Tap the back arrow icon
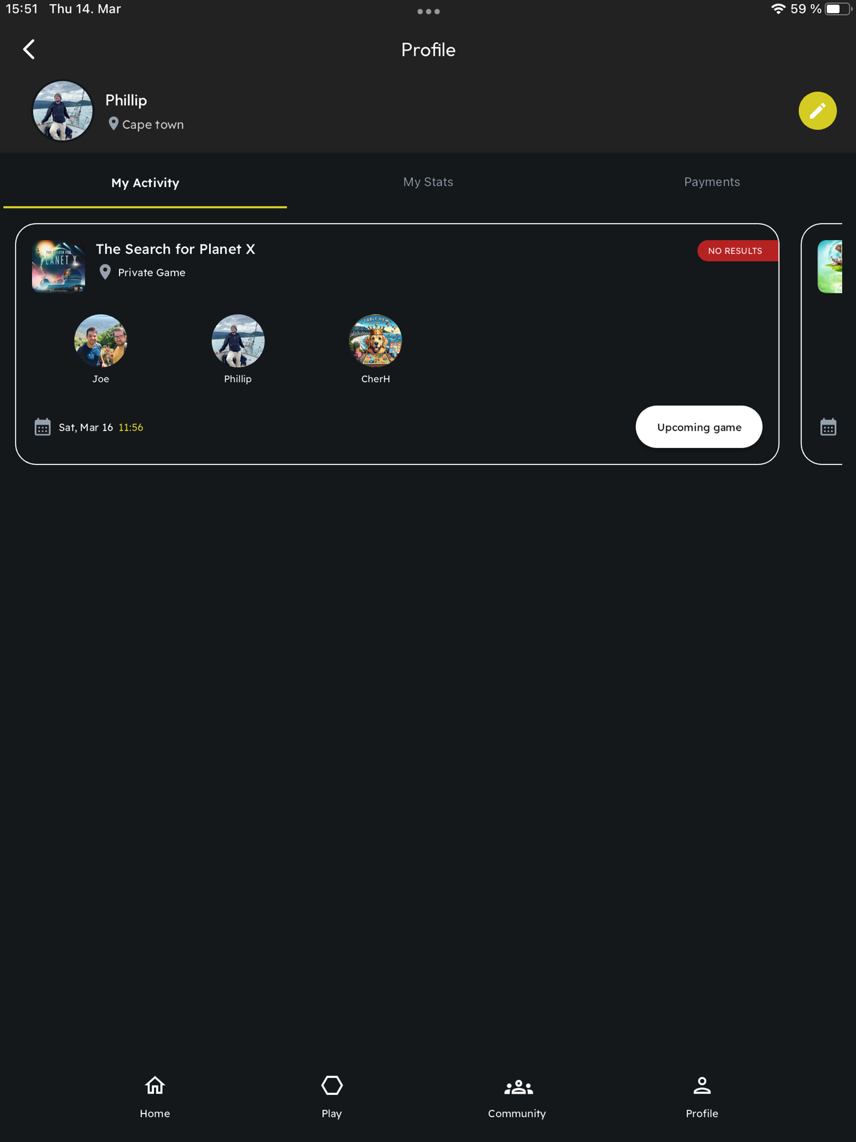 coord(29,50)
